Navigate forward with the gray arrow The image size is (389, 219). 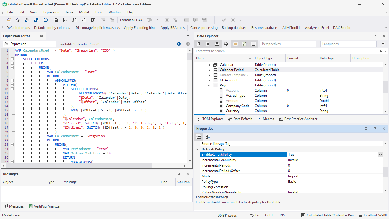pos(188,44)
